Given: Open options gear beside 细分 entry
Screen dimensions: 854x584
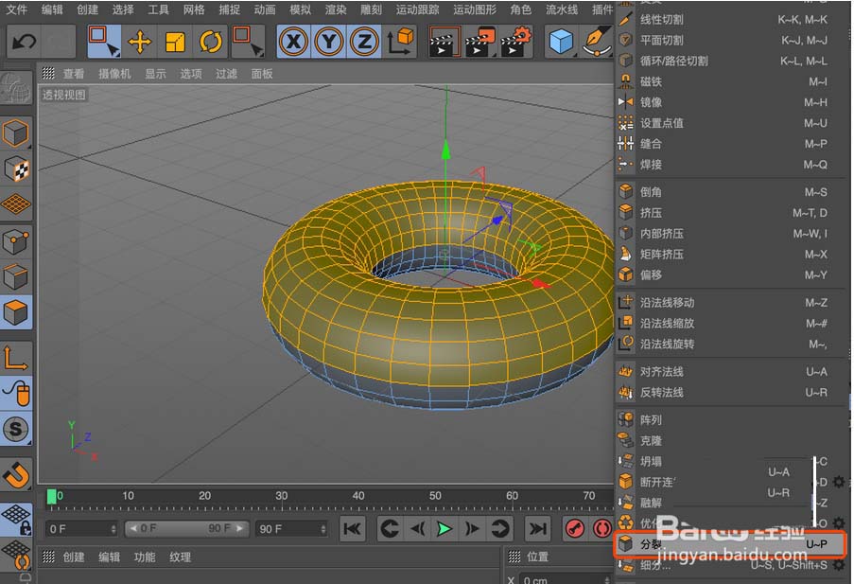Looking at the screenshot, I should [839, 565].
